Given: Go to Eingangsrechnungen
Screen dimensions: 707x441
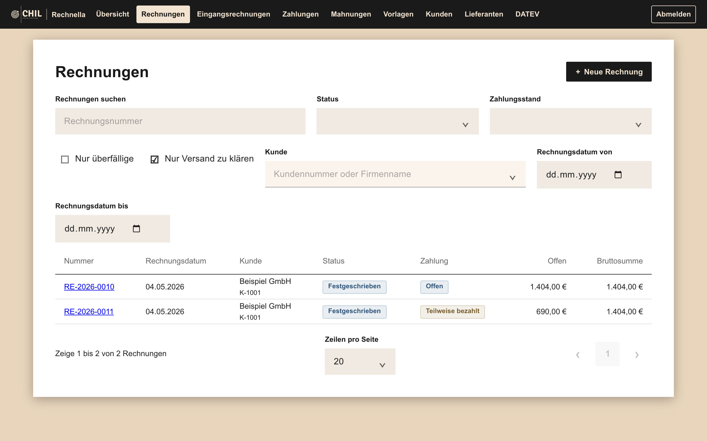Looking at the screenshot, I should click(233, 14).
